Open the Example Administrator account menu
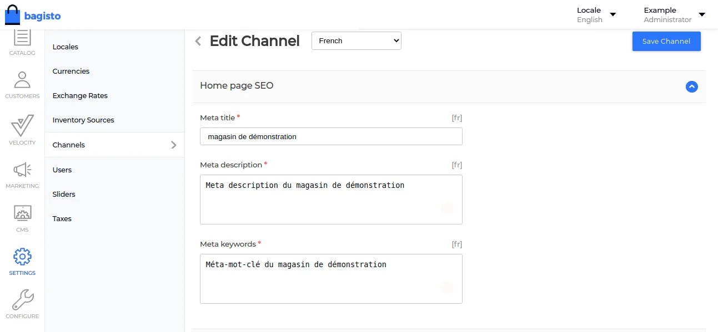This screenshot has width=718, height=332. coord(674,15)
